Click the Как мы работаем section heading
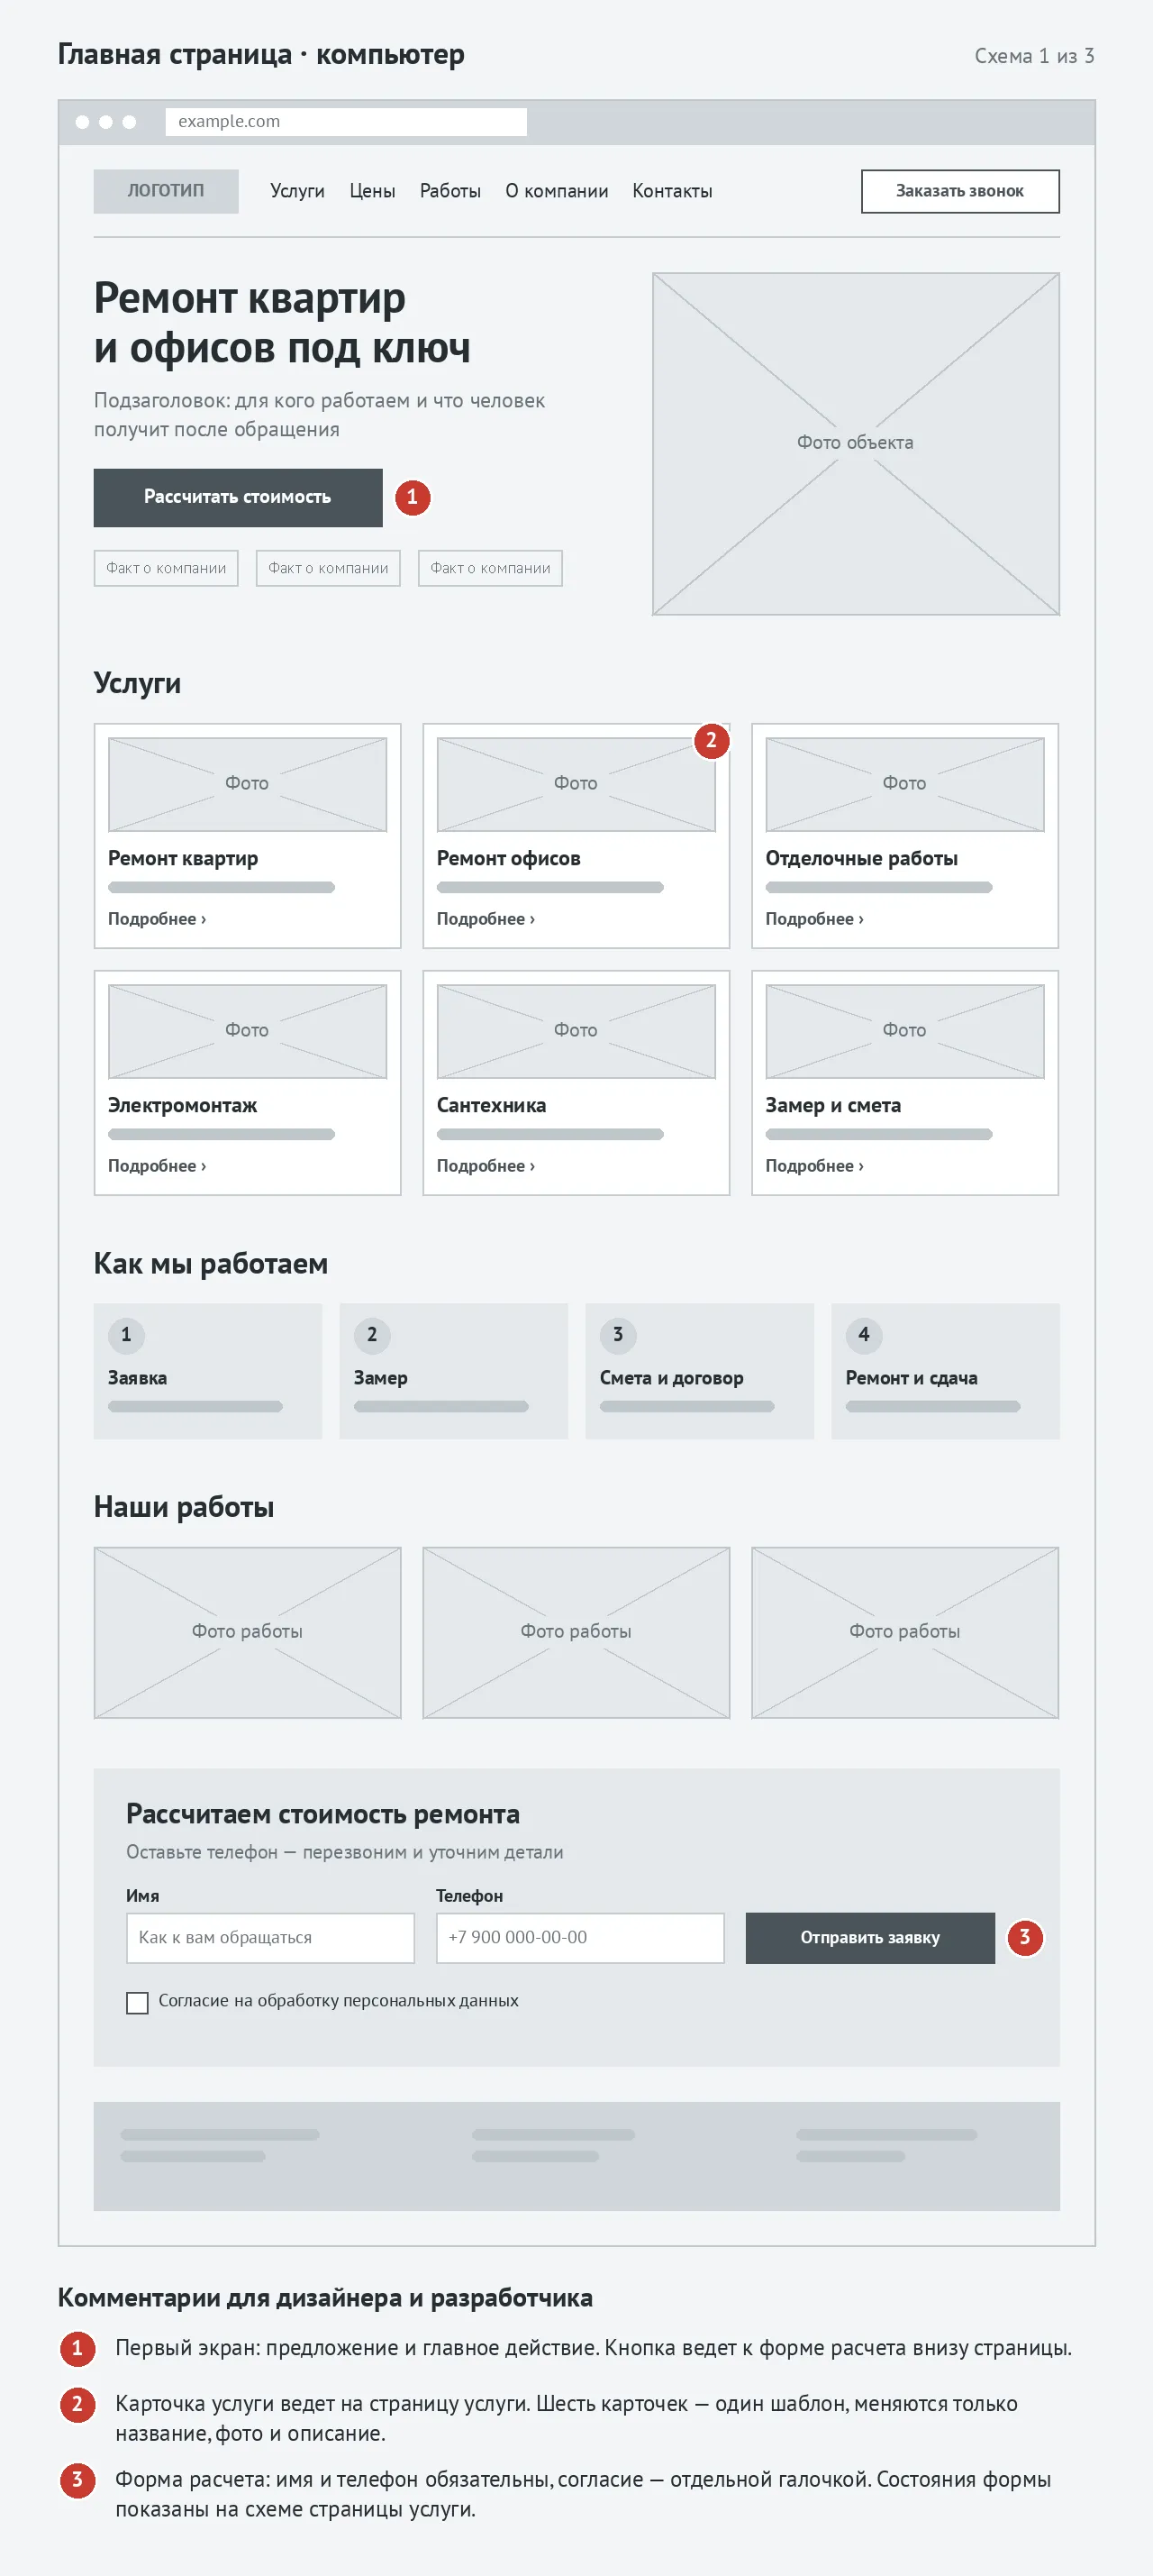Viewport: 1153px width, 2576px height. coord(211,1264)
